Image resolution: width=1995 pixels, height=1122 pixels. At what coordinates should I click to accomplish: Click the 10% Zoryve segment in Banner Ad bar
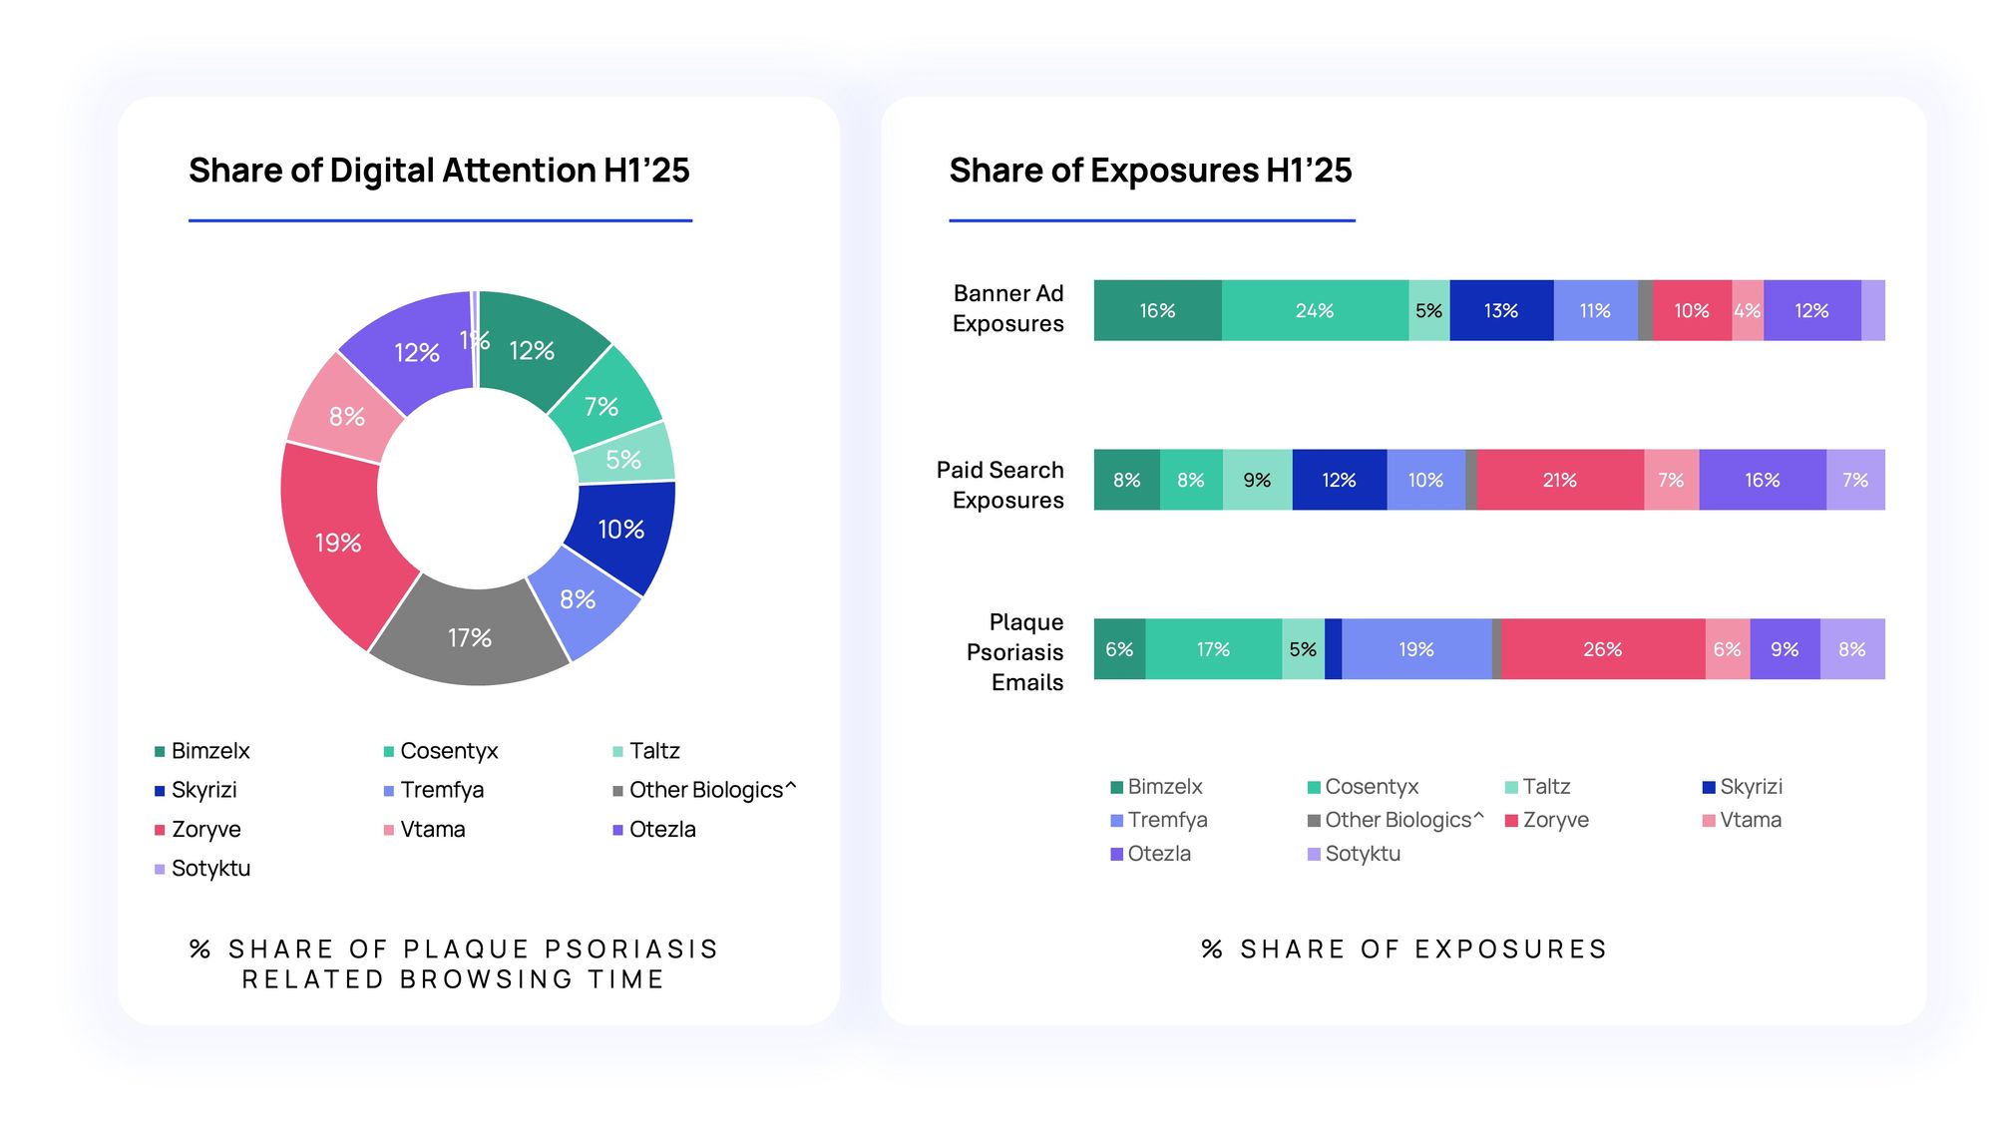tap(1692, 310)
